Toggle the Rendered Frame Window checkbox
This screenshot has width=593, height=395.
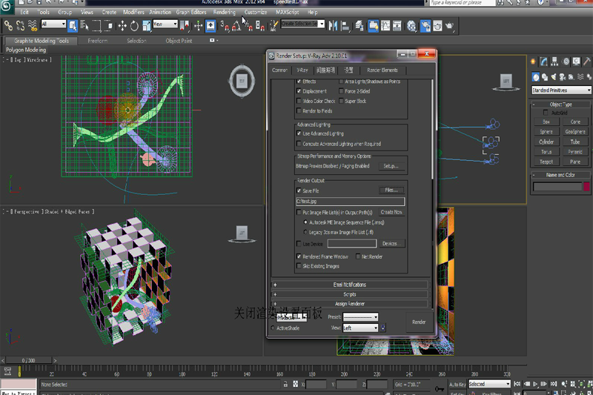pos(299,256)
